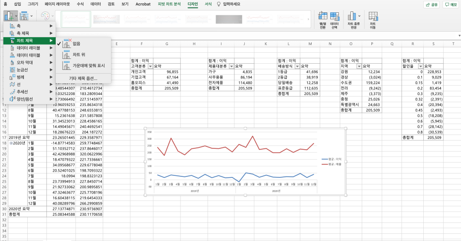Switch to the 페이지 레이아웃 ribbon tab
Screen dimensions: 461x241
[x=57, y=4]
